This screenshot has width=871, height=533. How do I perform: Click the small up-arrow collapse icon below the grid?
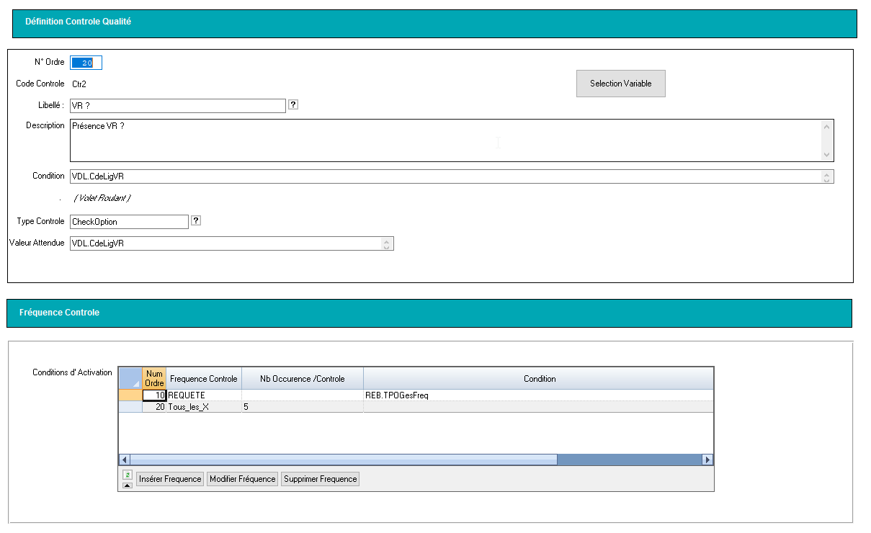(x=128, y=485)
